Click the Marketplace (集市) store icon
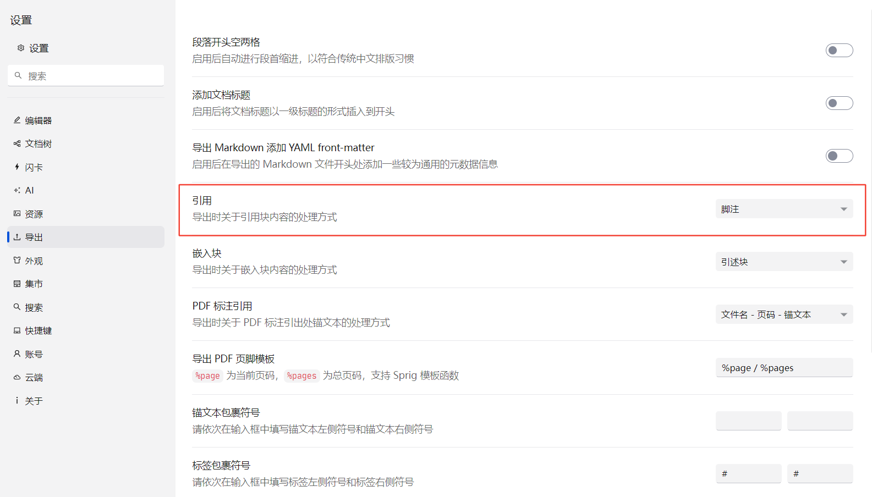Image resolution: width=872 pixels, height=497 pixels. pyautogui.click(x=17, y=284)
